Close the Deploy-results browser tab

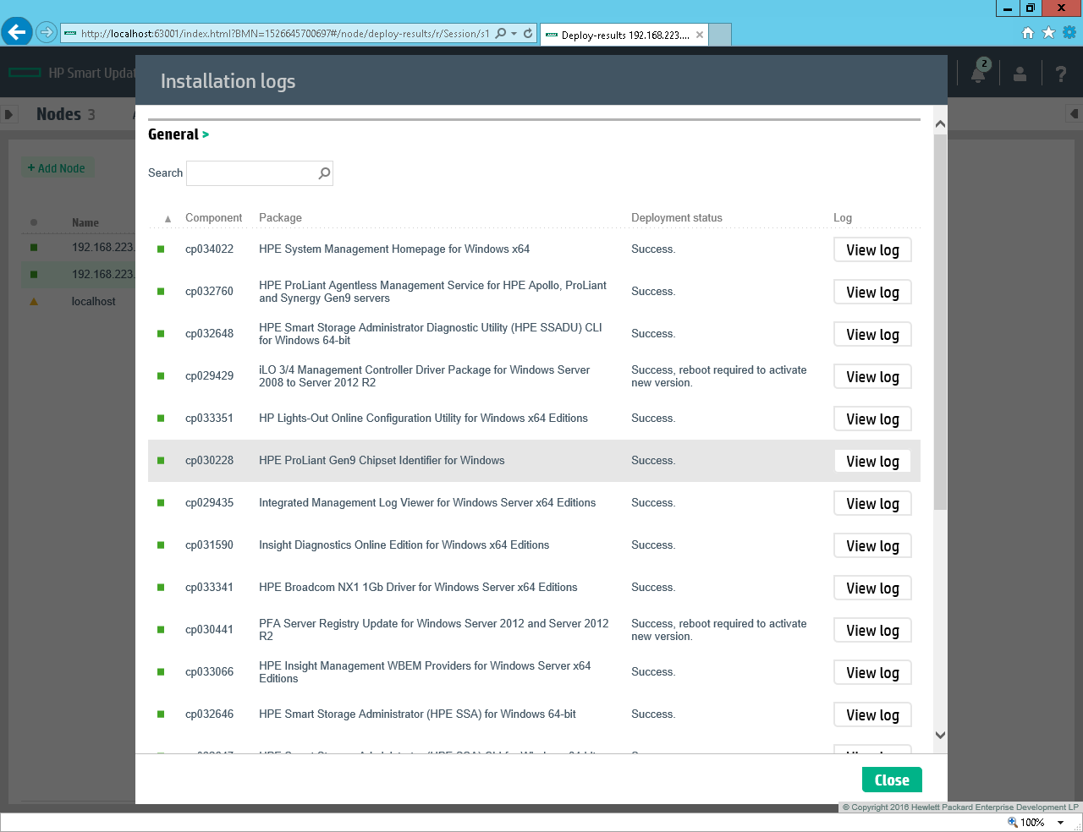700,35
